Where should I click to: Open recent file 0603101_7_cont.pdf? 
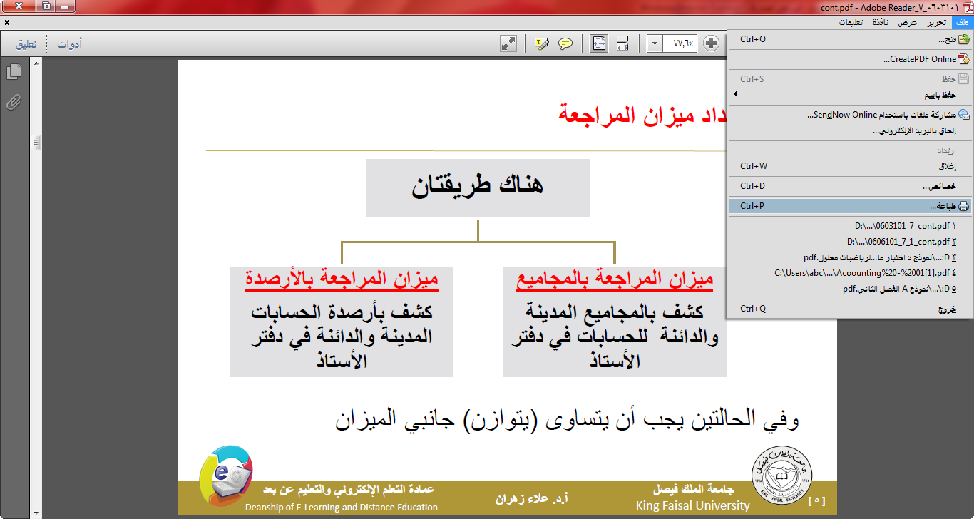(x=849, y=225)
